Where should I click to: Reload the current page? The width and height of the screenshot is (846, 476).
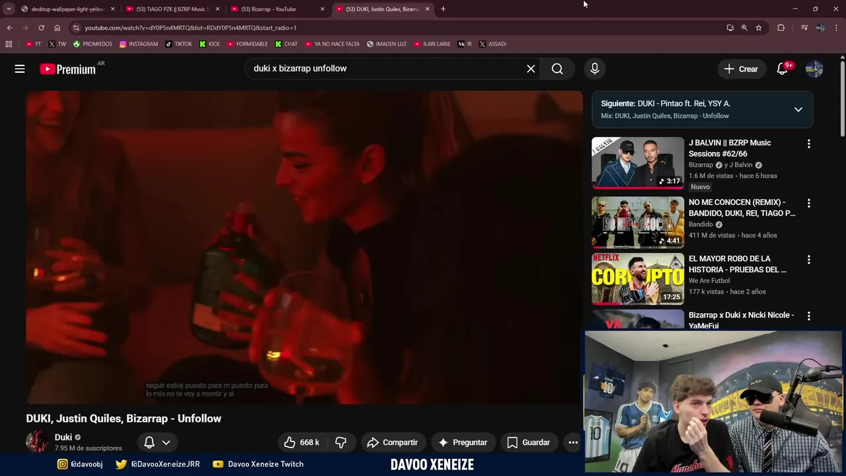[41, 28]
